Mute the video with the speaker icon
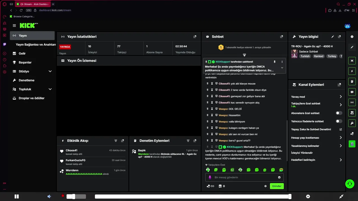The image size is (358, 201). [x=49, y=197]
